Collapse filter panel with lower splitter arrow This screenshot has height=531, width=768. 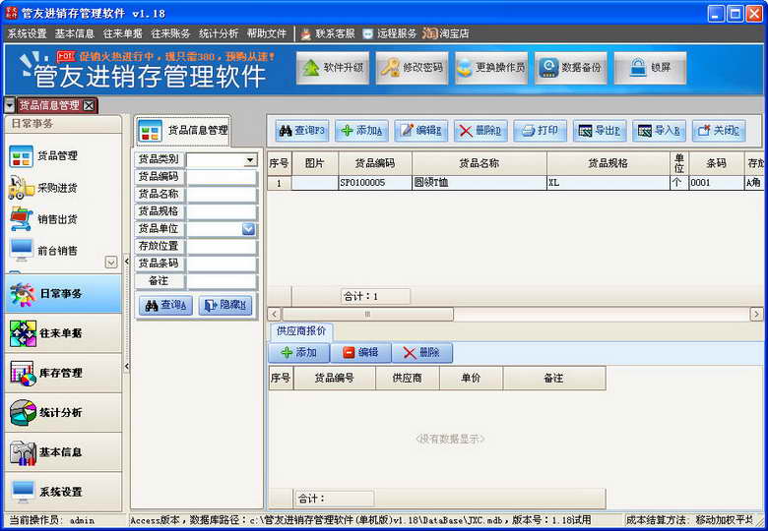127,366
